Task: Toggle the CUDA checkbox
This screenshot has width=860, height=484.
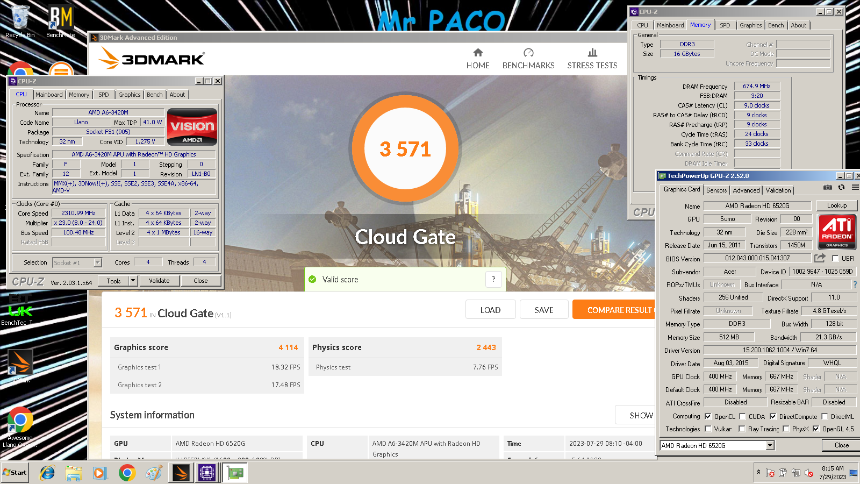Action: 742,416
